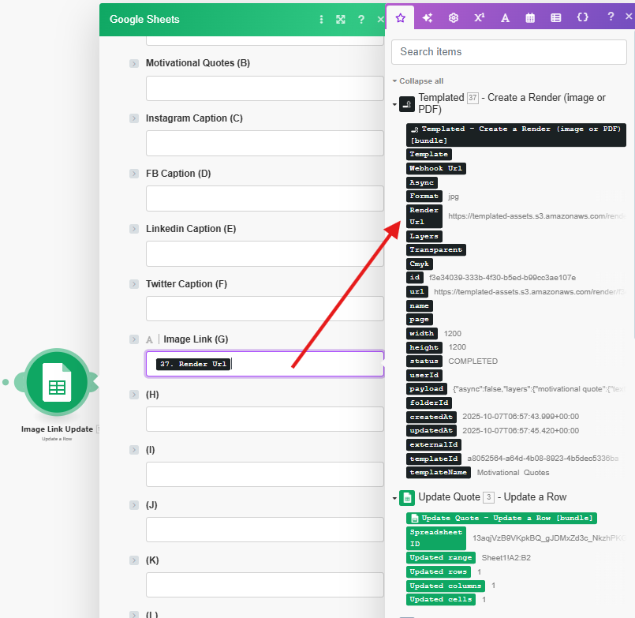Open custom variables braces tab
The height and width of the screenshot is (618, 635).
coord(582,17)
